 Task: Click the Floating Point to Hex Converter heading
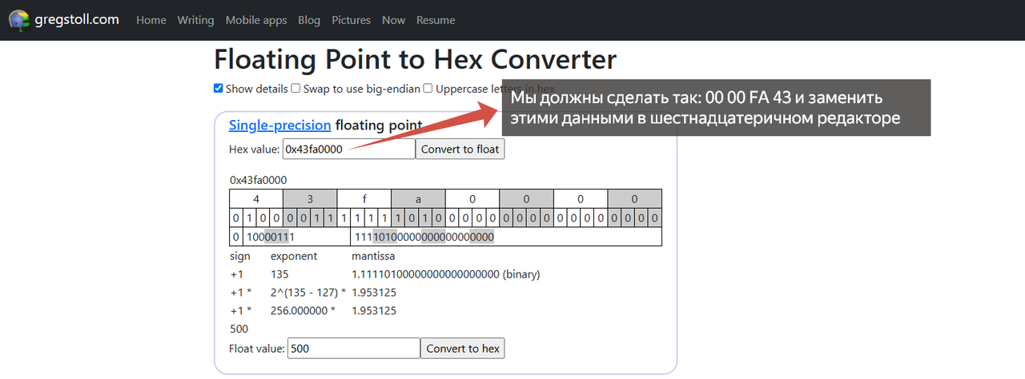[x=416, y=59]
